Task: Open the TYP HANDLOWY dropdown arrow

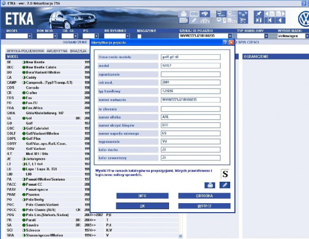Action: coord(266,36)
